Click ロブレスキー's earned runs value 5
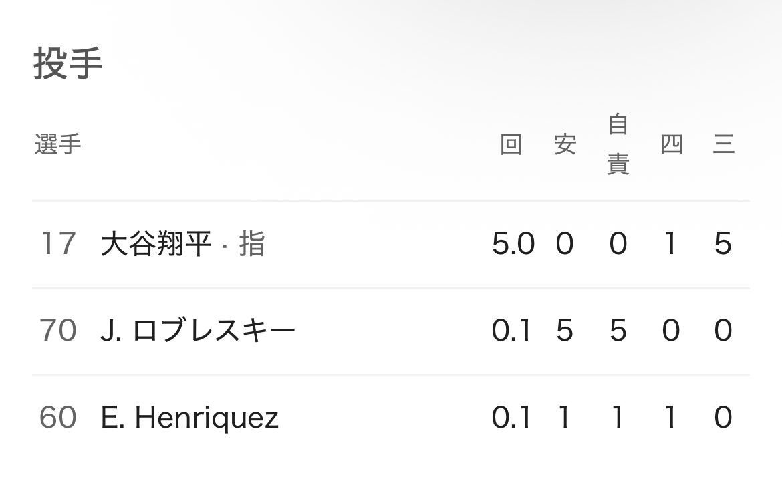The height and width of the screenshot is (481, 782). click(618, 331)
